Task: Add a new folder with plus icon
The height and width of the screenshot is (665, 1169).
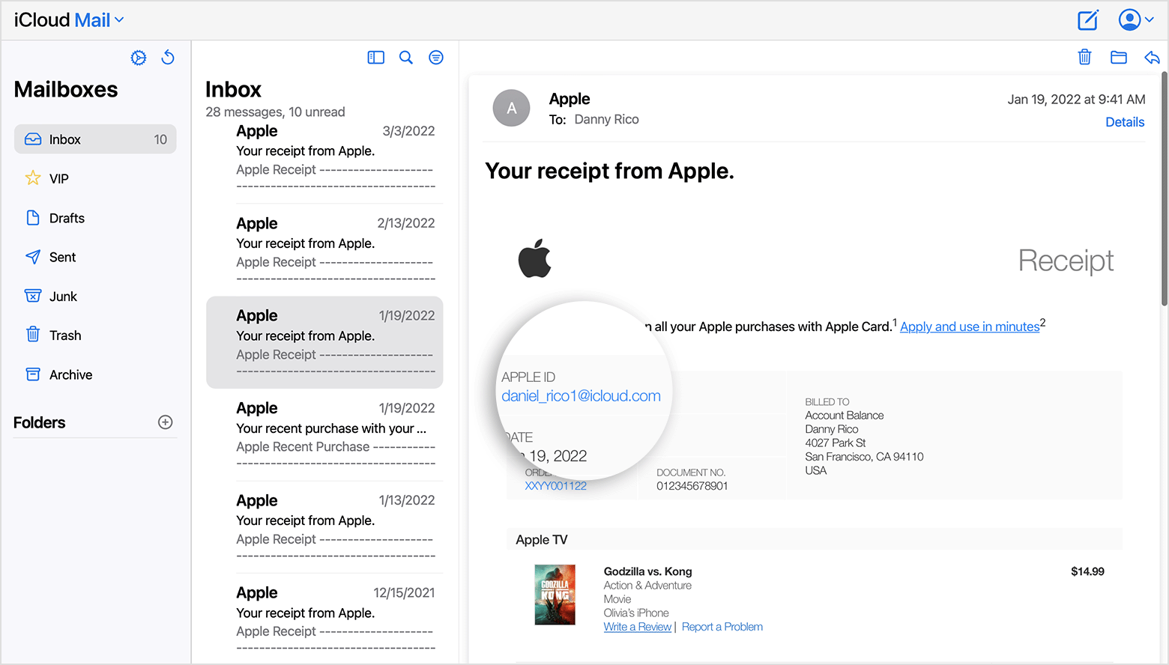Action: pos(166,422)
